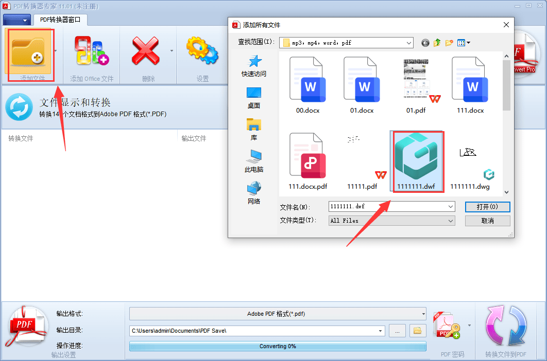Open the All Files type dropdown
The width and height of the screenshot is (547, 361).
tap(451, 221)
